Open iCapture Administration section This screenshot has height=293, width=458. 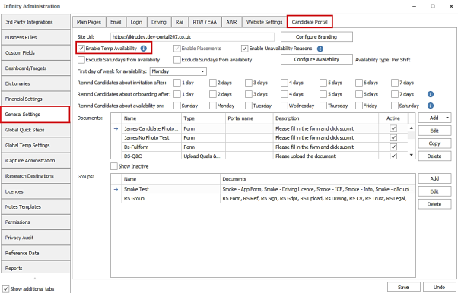[35, 161]
